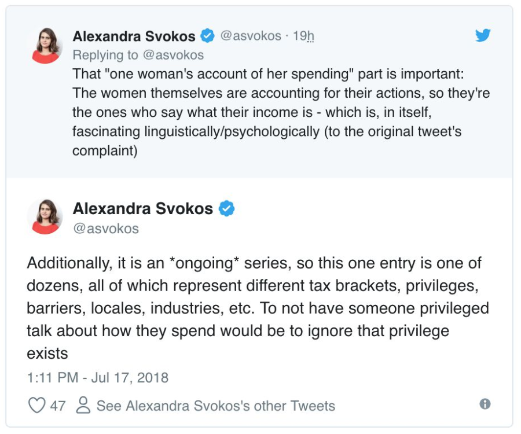Click @asvokos handle under main author name
Image resolution: width=521 pixels, height=434 pixels.
[106, 229]
